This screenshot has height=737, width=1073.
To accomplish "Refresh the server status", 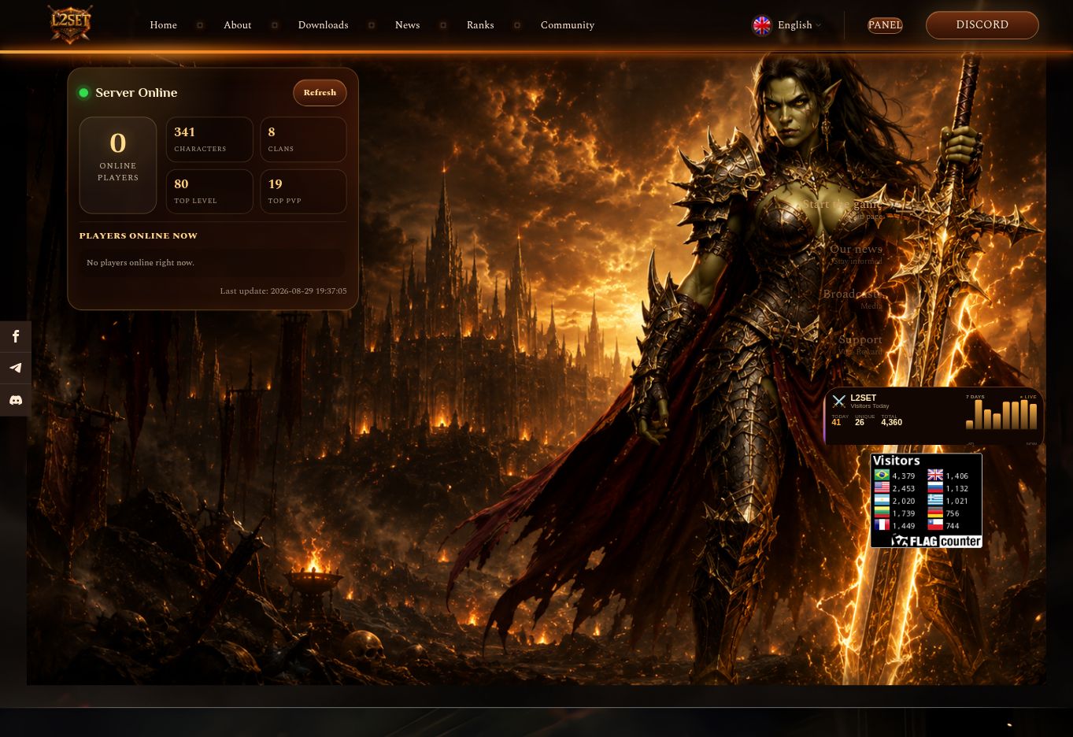I will [320, 93].
